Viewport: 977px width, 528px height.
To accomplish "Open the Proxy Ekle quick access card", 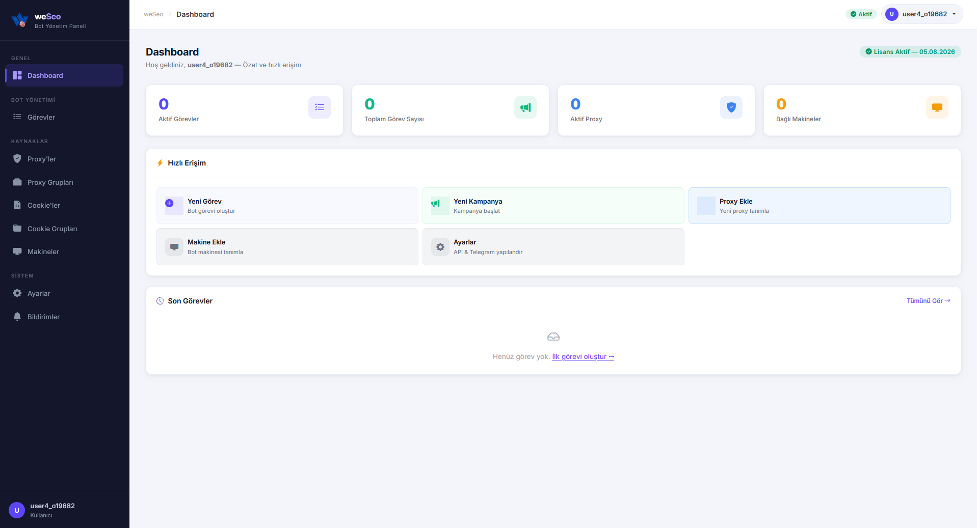I will [x=820, y=206].
